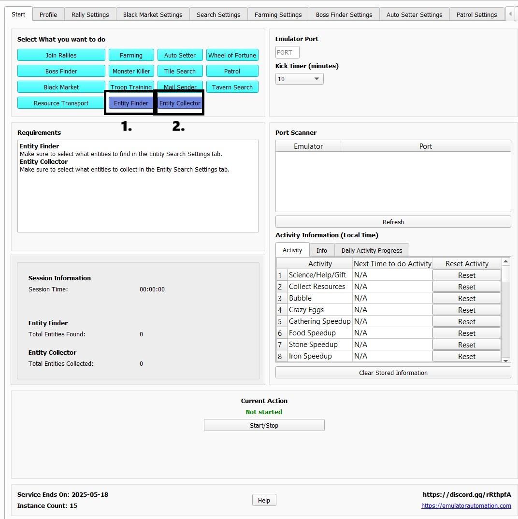Click the Requirements text box
The width and height of the screenshot is (518, 519).
(138, 186)
